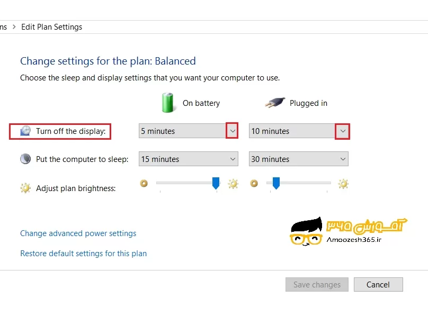
Task: Select Edit Plan Settings in the breadcrumb bar
Action: pos(51,26)
